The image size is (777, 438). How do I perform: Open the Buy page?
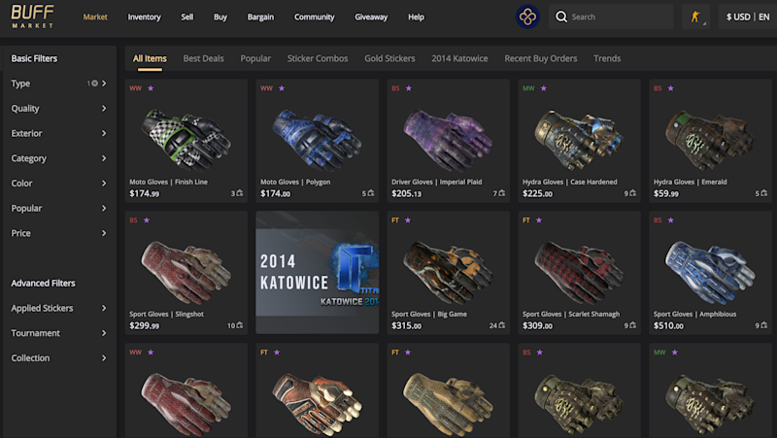tap(220, 17)
